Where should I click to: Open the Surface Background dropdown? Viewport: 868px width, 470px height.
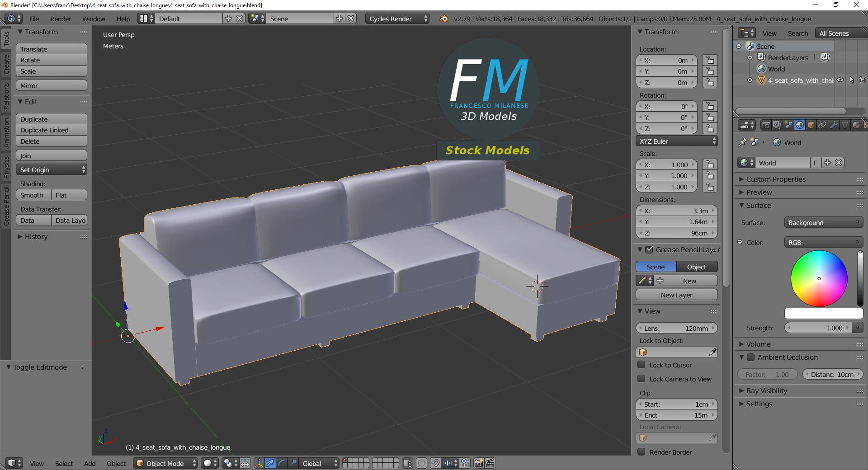pos(823,222)
